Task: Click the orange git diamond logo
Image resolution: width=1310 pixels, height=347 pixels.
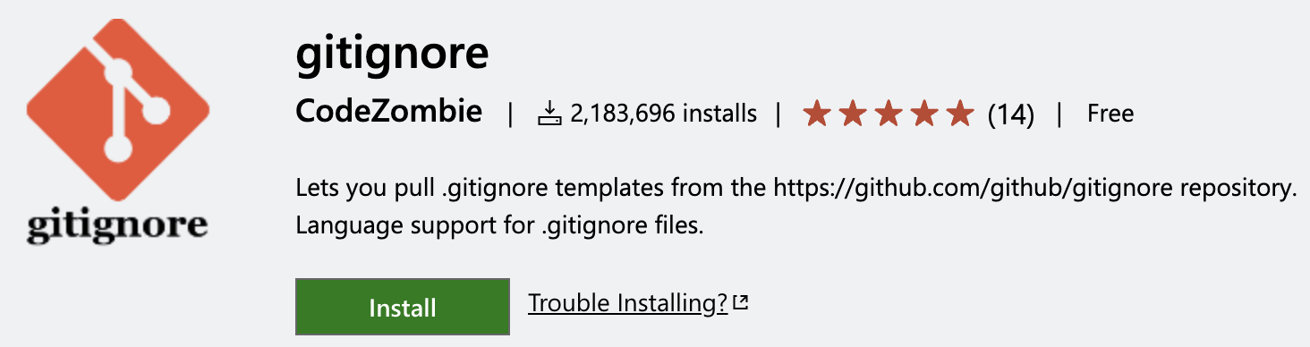Action: coord(117,110)
